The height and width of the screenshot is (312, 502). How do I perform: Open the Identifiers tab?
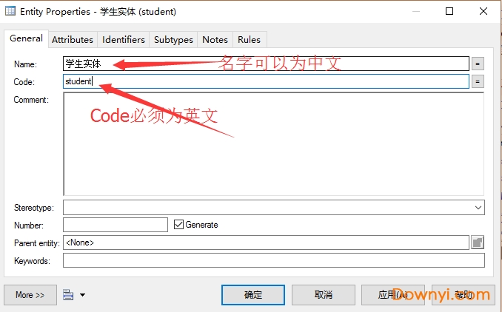(123, 40)
